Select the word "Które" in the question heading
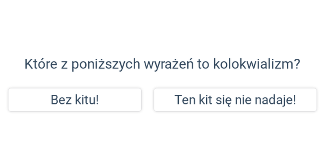 point(41,64)
